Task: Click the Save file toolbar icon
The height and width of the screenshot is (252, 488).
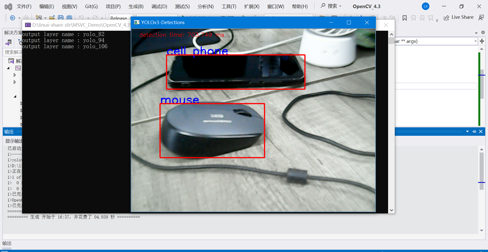Action: point(60,18)
